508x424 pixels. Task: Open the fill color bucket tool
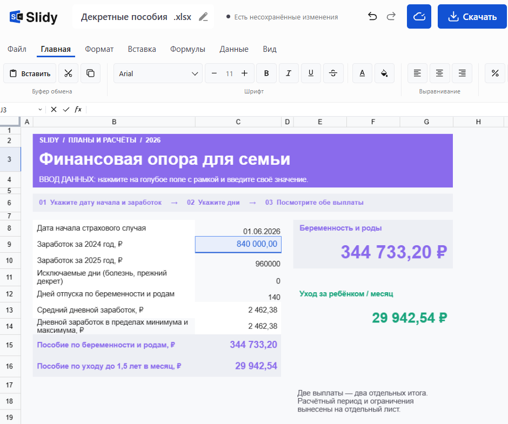[384, 73]
